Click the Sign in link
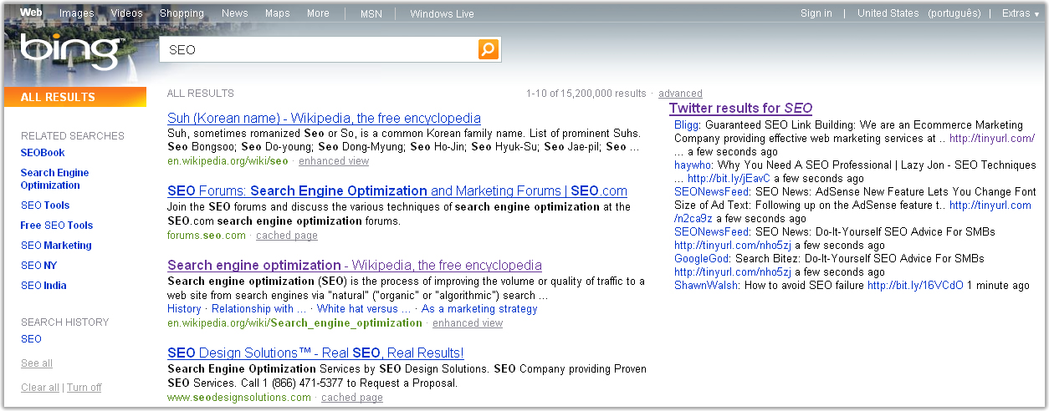Screen dimensions: 1049x411 pyautogui.click(x=816, y=13)
